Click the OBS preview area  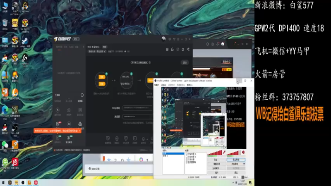[204, 118]
